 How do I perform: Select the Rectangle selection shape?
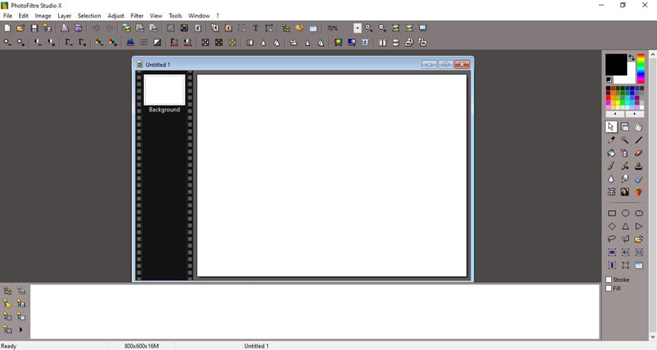pyautogui.click(x=612, y=213)
